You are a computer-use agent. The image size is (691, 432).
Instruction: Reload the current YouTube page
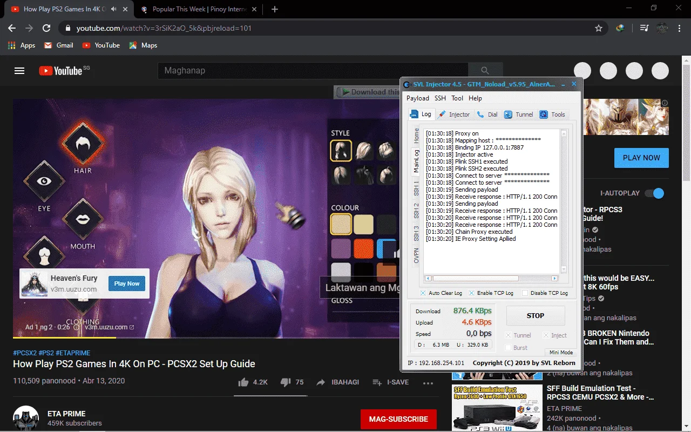(46, 28)
